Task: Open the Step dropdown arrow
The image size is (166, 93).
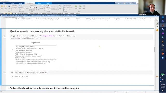Action: [80, 10]
